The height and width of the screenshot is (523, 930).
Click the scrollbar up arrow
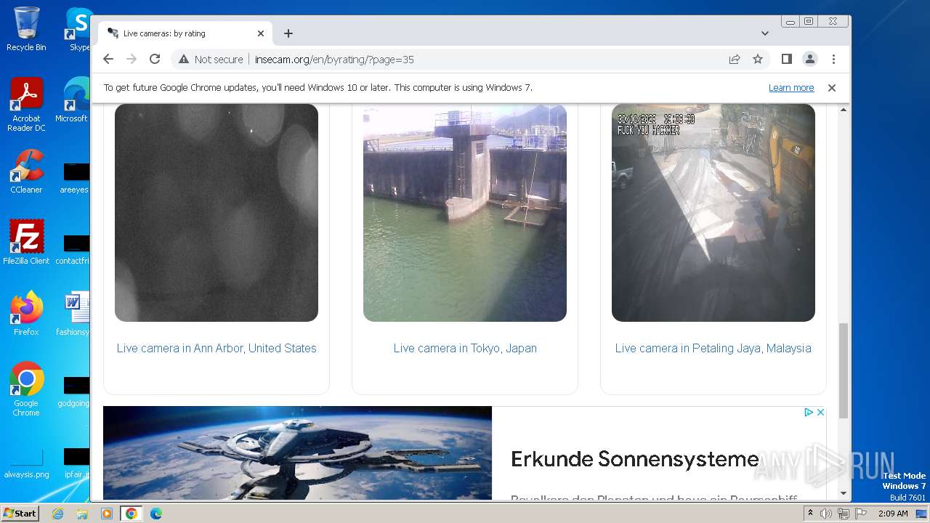point(844,110)
